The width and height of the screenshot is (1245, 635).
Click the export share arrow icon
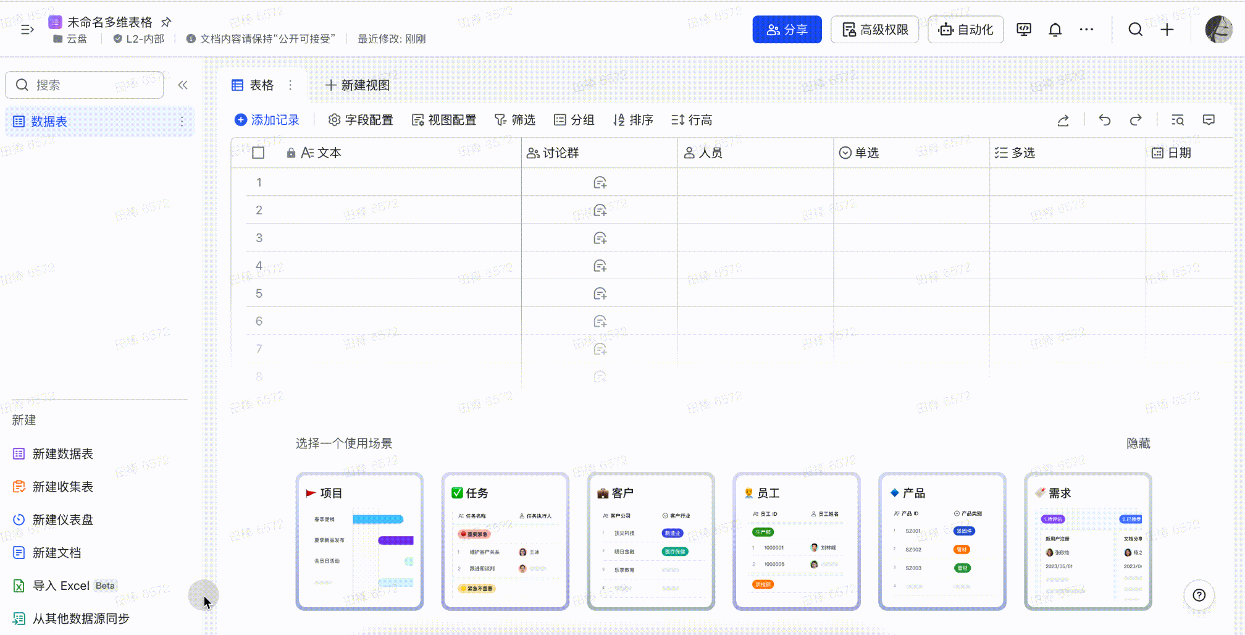click(1063, 120)
